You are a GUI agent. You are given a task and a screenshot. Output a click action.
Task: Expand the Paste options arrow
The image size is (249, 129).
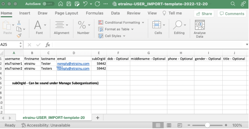[x=13, y=25]
